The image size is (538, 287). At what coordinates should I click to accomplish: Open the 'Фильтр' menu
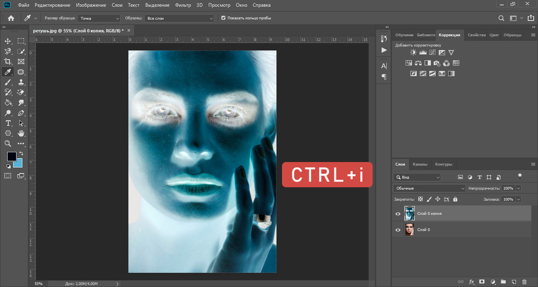(x=183, y=5)
